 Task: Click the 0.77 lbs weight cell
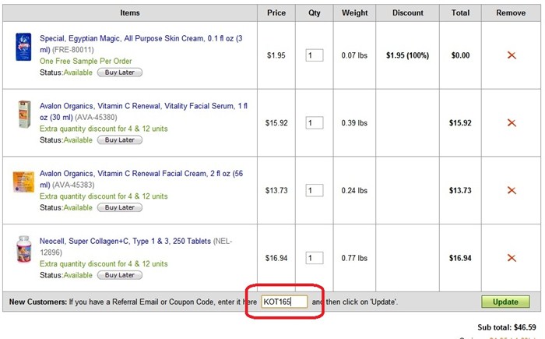click(x=354, y=258)
